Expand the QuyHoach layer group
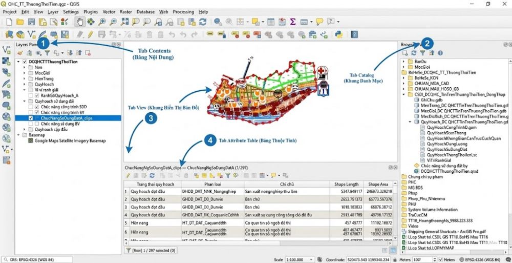The image size is (512, 263). click(25, 84)
